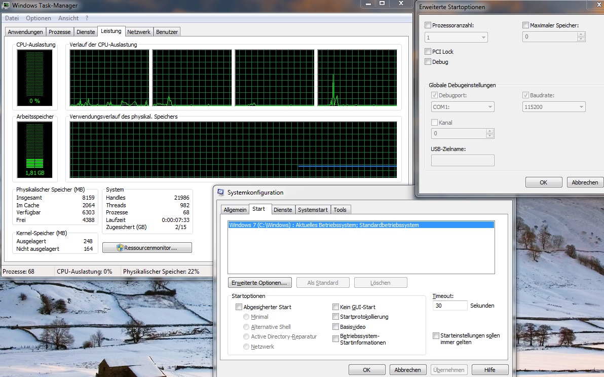Open the ? help menu

[x=87, y=18]
